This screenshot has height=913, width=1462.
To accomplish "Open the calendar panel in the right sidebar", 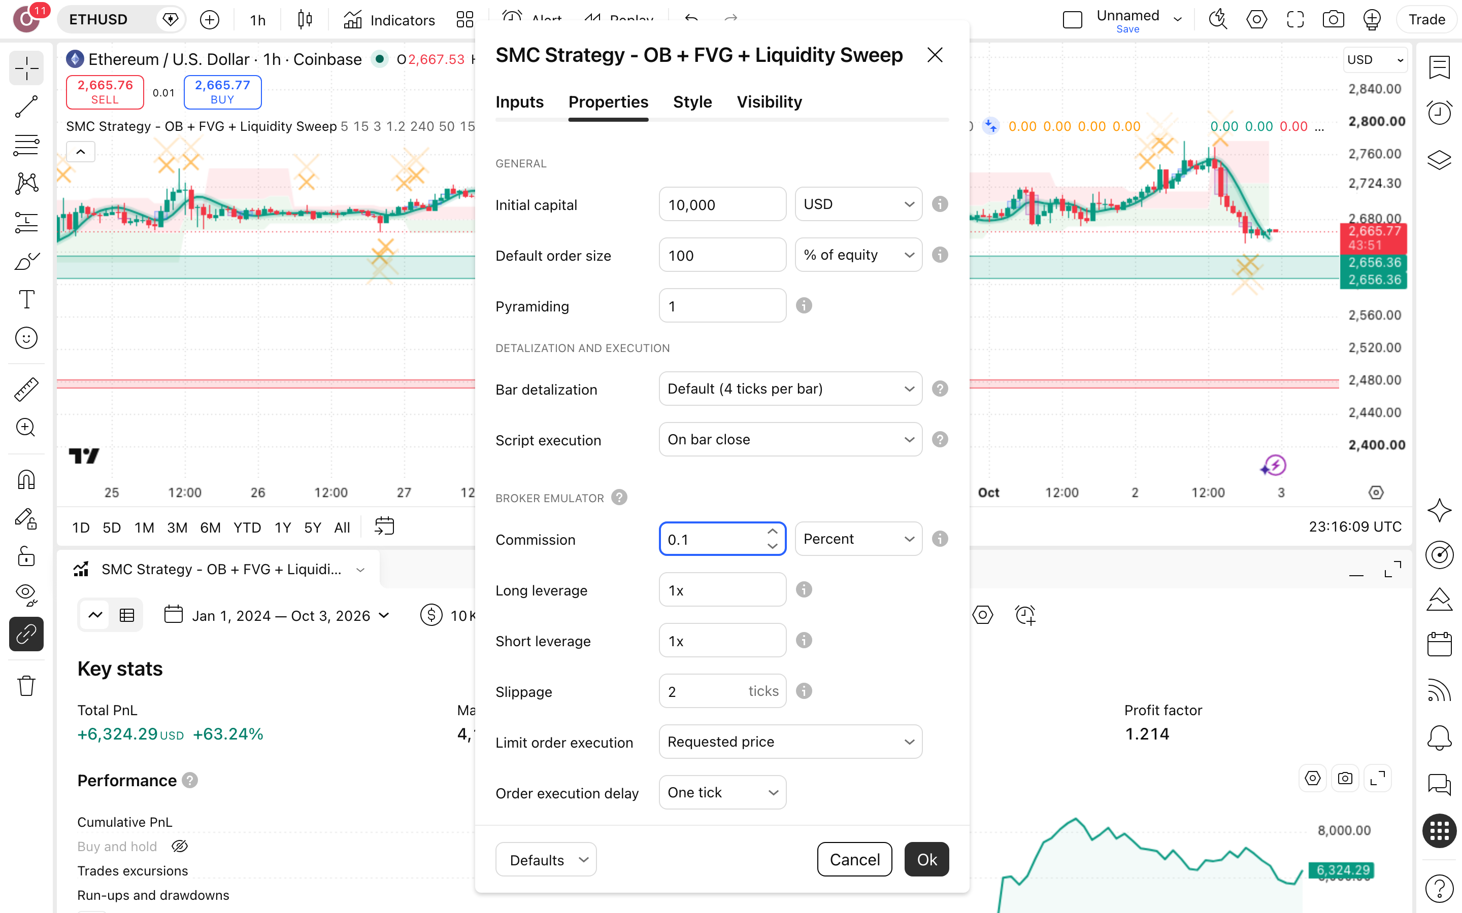I will [1439, 644].
